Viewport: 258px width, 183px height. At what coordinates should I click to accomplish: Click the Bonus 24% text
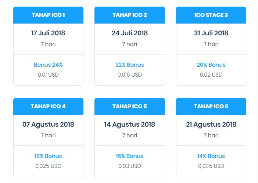point(48,65)
